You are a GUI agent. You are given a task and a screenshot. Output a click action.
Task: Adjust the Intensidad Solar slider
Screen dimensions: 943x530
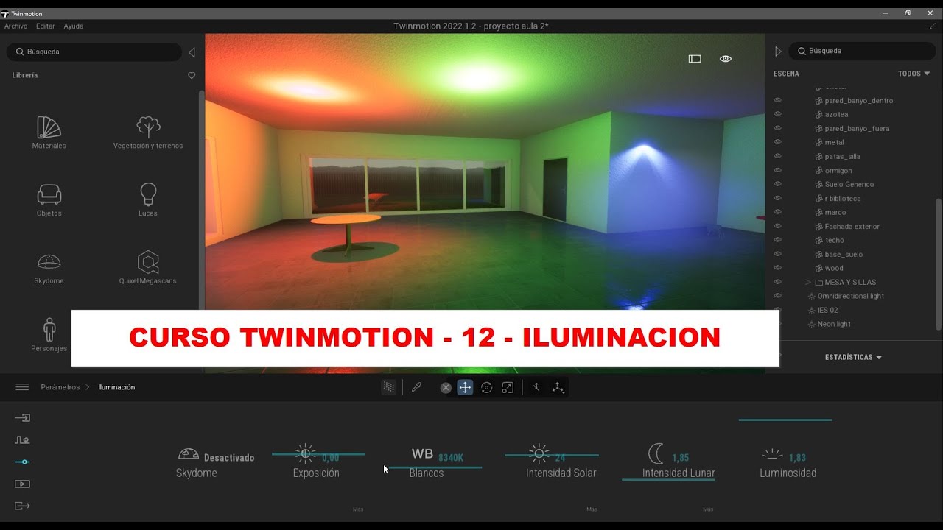click(552, 456)
